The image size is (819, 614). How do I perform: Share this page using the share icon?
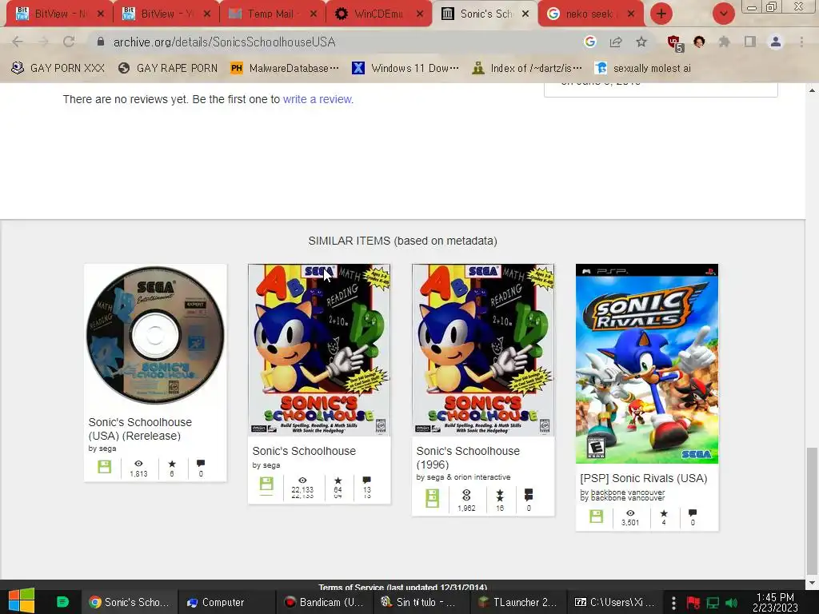[616, 42]
